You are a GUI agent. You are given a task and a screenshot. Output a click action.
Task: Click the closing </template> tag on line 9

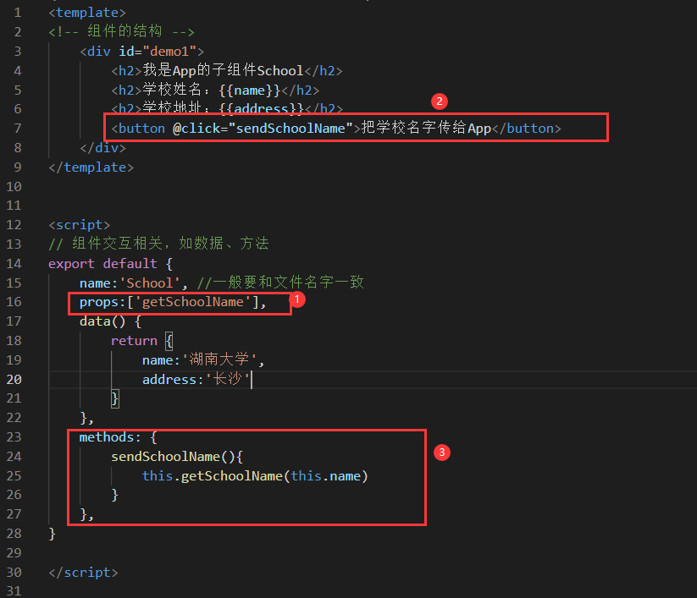coord(91,167)
